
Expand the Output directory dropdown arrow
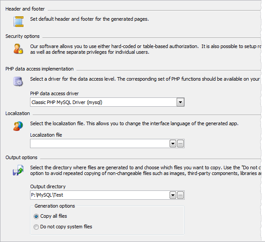(173, 195)
